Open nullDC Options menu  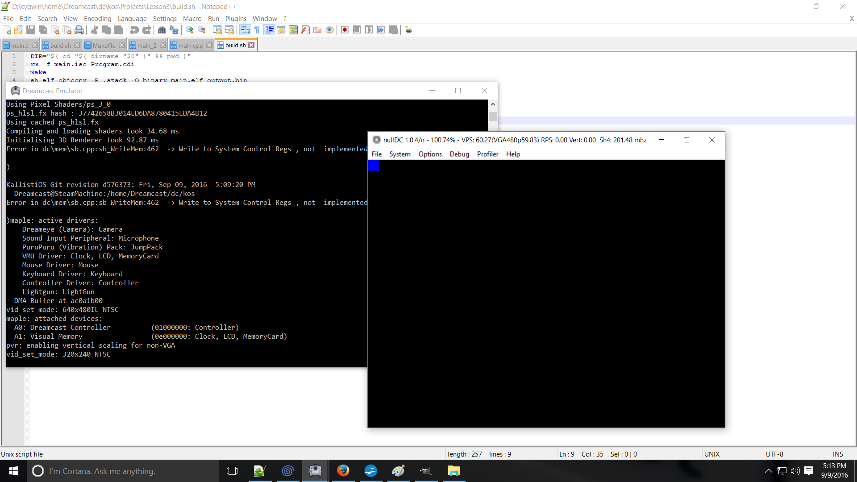(x=430, y=154)
